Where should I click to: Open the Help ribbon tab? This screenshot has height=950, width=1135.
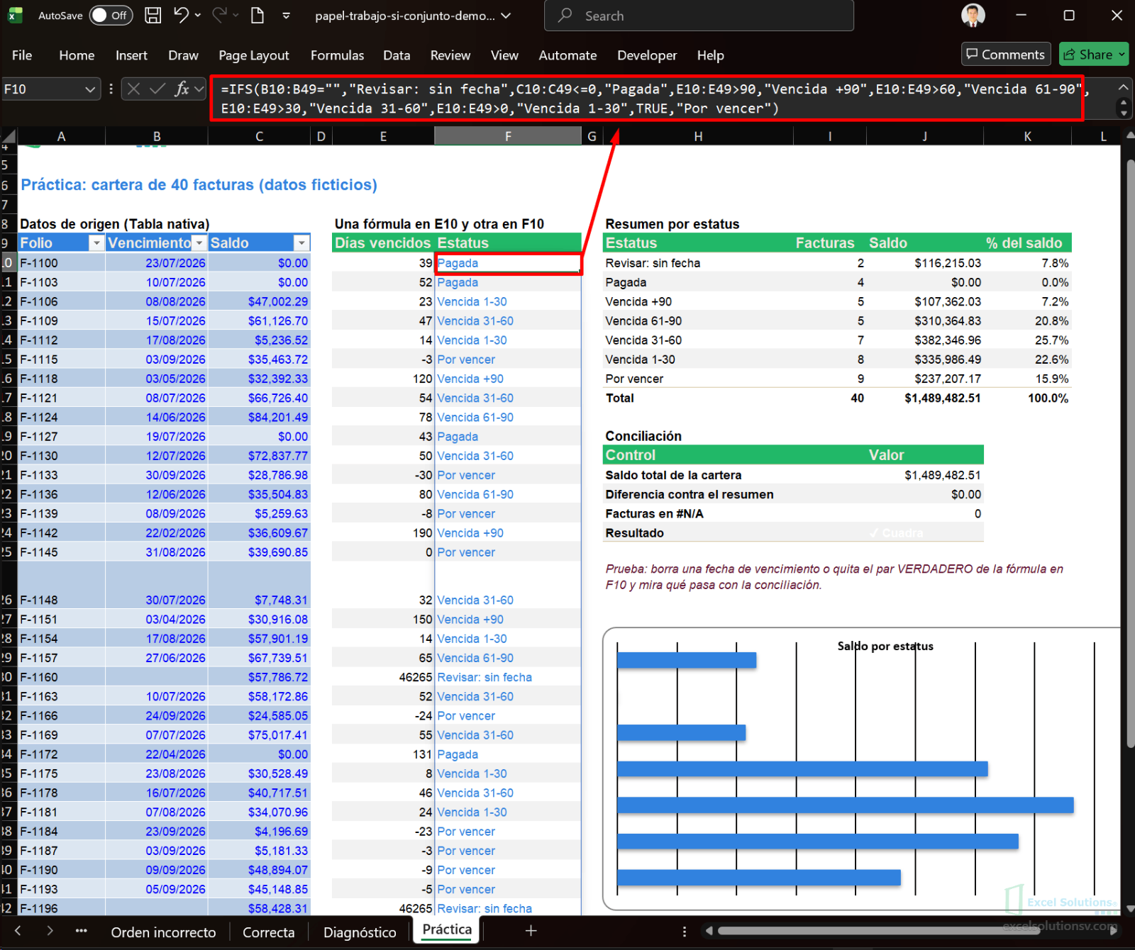710,55
